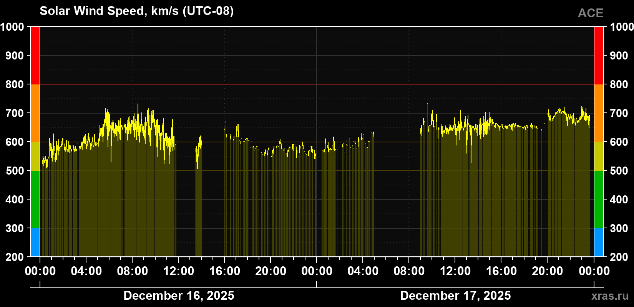
Task: Click the left axis value 200
Action: (15, 257)
